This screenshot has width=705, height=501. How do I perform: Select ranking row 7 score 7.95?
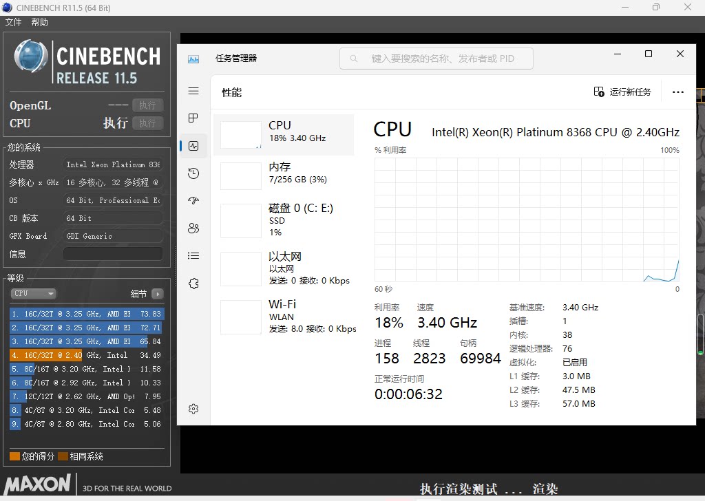point(86,397)
